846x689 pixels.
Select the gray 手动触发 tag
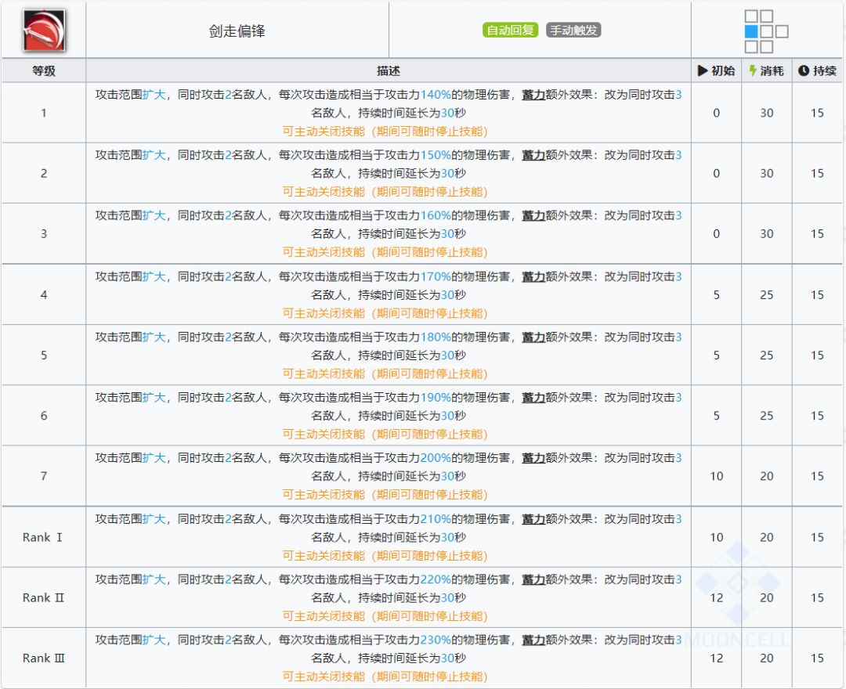(573, 31)
